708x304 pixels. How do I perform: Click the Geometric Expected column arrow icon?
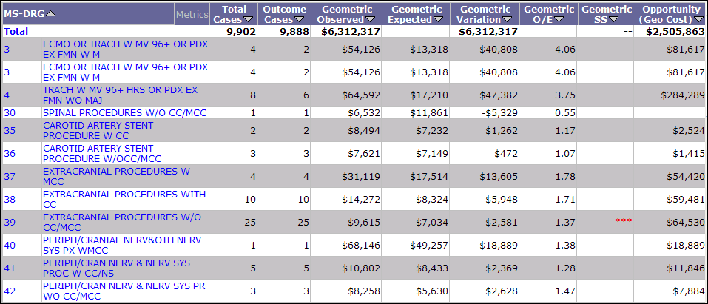coord(438,20)
